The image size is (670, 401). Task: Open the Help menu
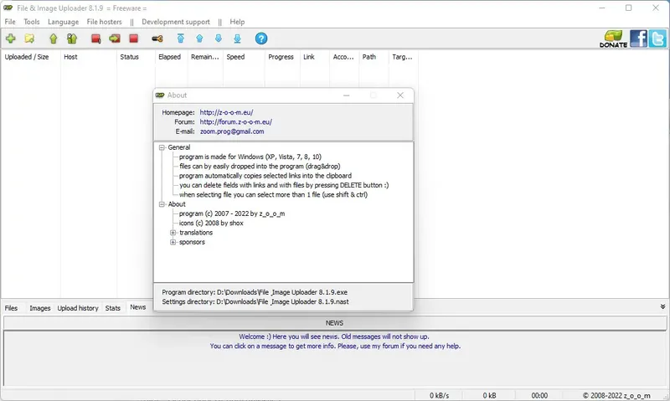(x=237, y=22)
